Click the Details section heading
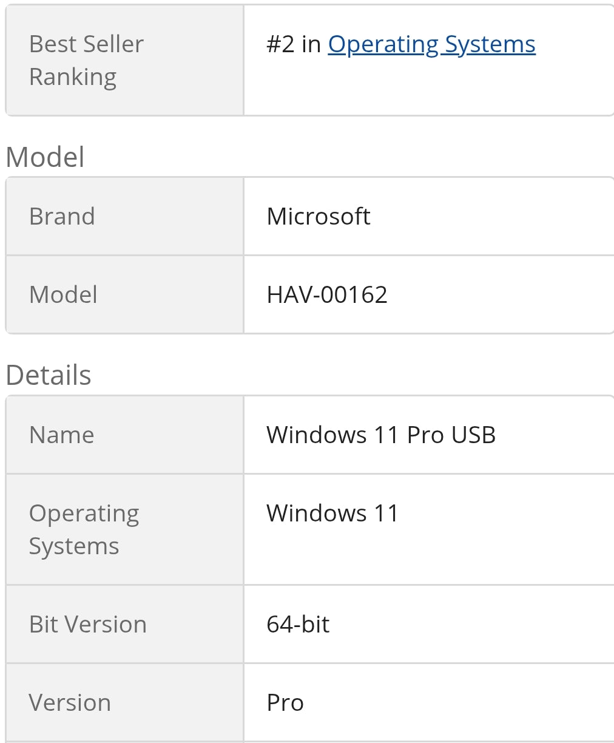 [49, 375]
